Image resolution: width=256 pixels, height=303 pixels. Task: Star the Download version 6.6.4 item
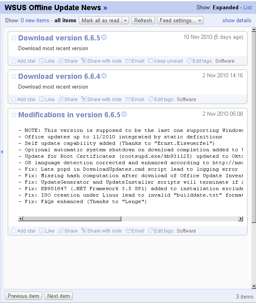tap(14, 76)
